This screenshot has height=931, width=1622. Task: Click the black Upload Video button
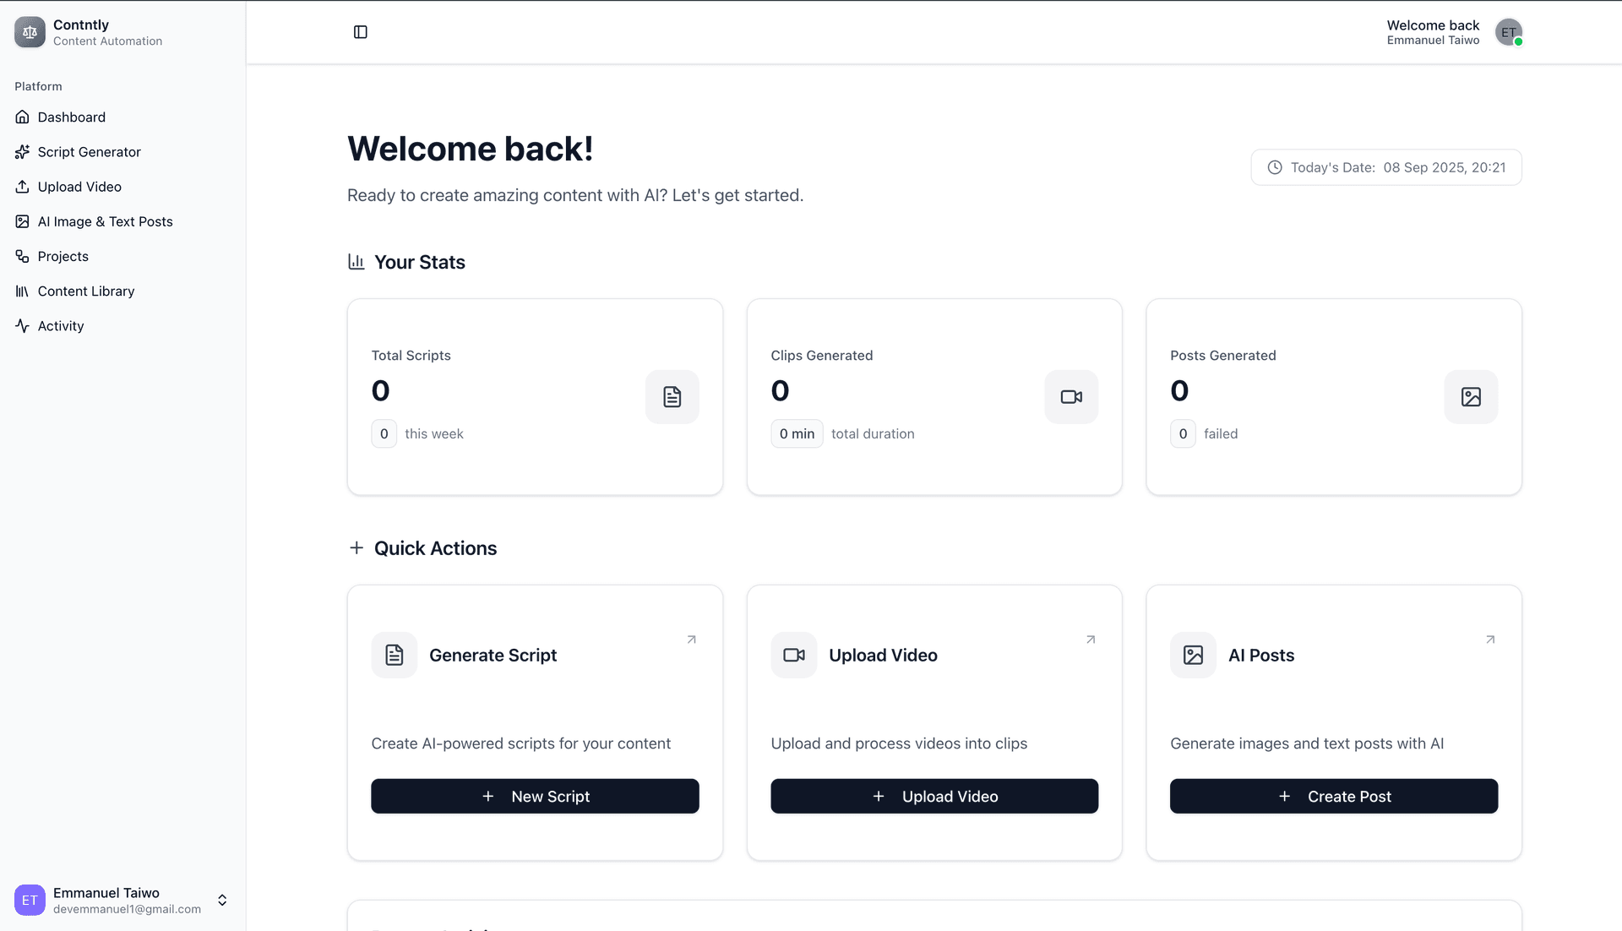coord(934,797)
